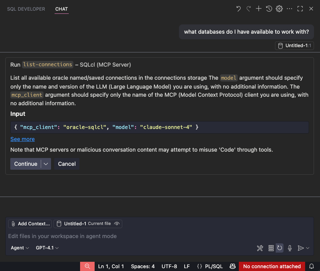Open the GPT-4.1 model picker

(x=47, y=248)
